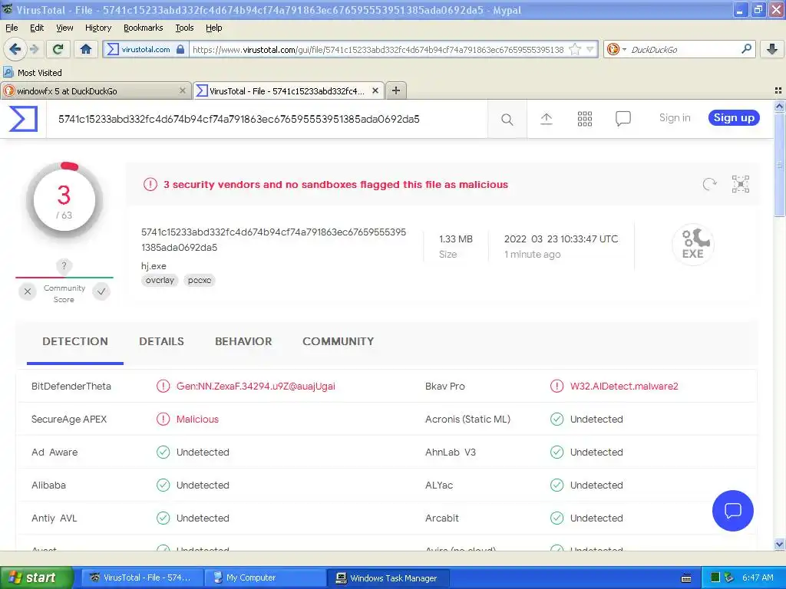Click the Sign up button

pyautogui.click(x=734, y=117)
